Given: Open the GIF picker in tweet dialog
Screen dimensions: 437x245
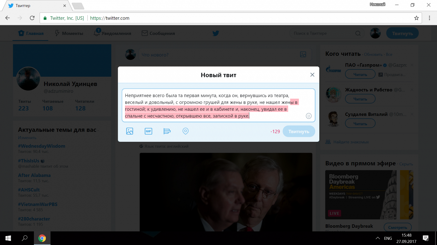Looking at the screenshot, I should (x=148, y=131).
